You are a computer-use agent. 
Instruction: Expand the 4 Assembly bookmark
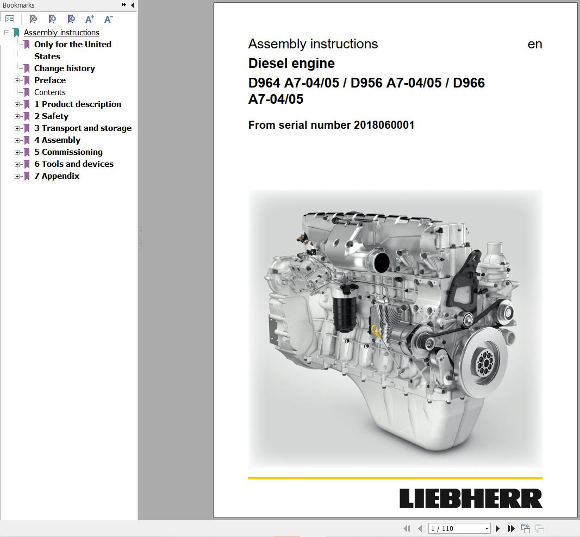17,141
